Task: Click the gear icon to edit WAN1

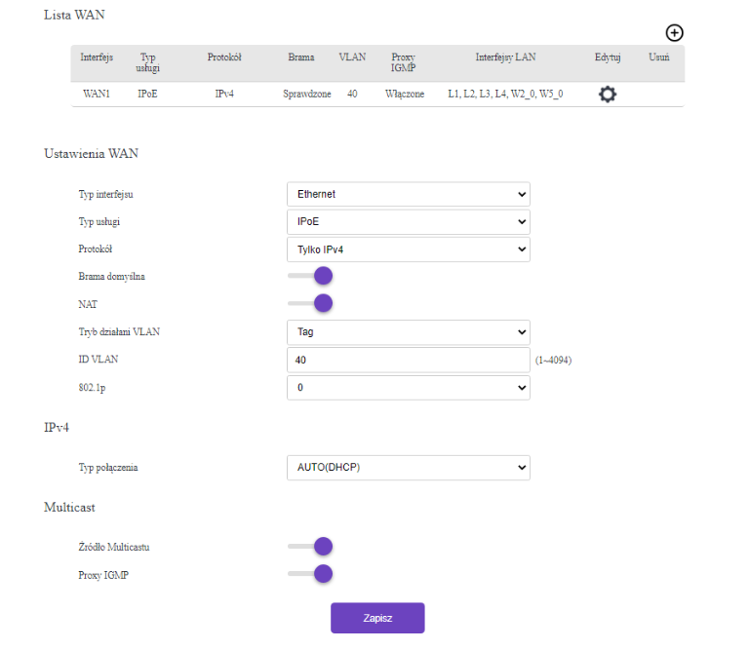Action: click(x=608, y=95)
